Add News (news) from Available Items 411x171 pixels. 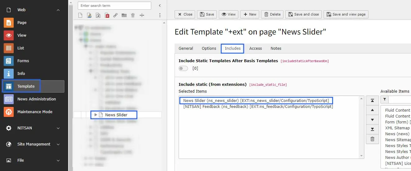point(397,134)
